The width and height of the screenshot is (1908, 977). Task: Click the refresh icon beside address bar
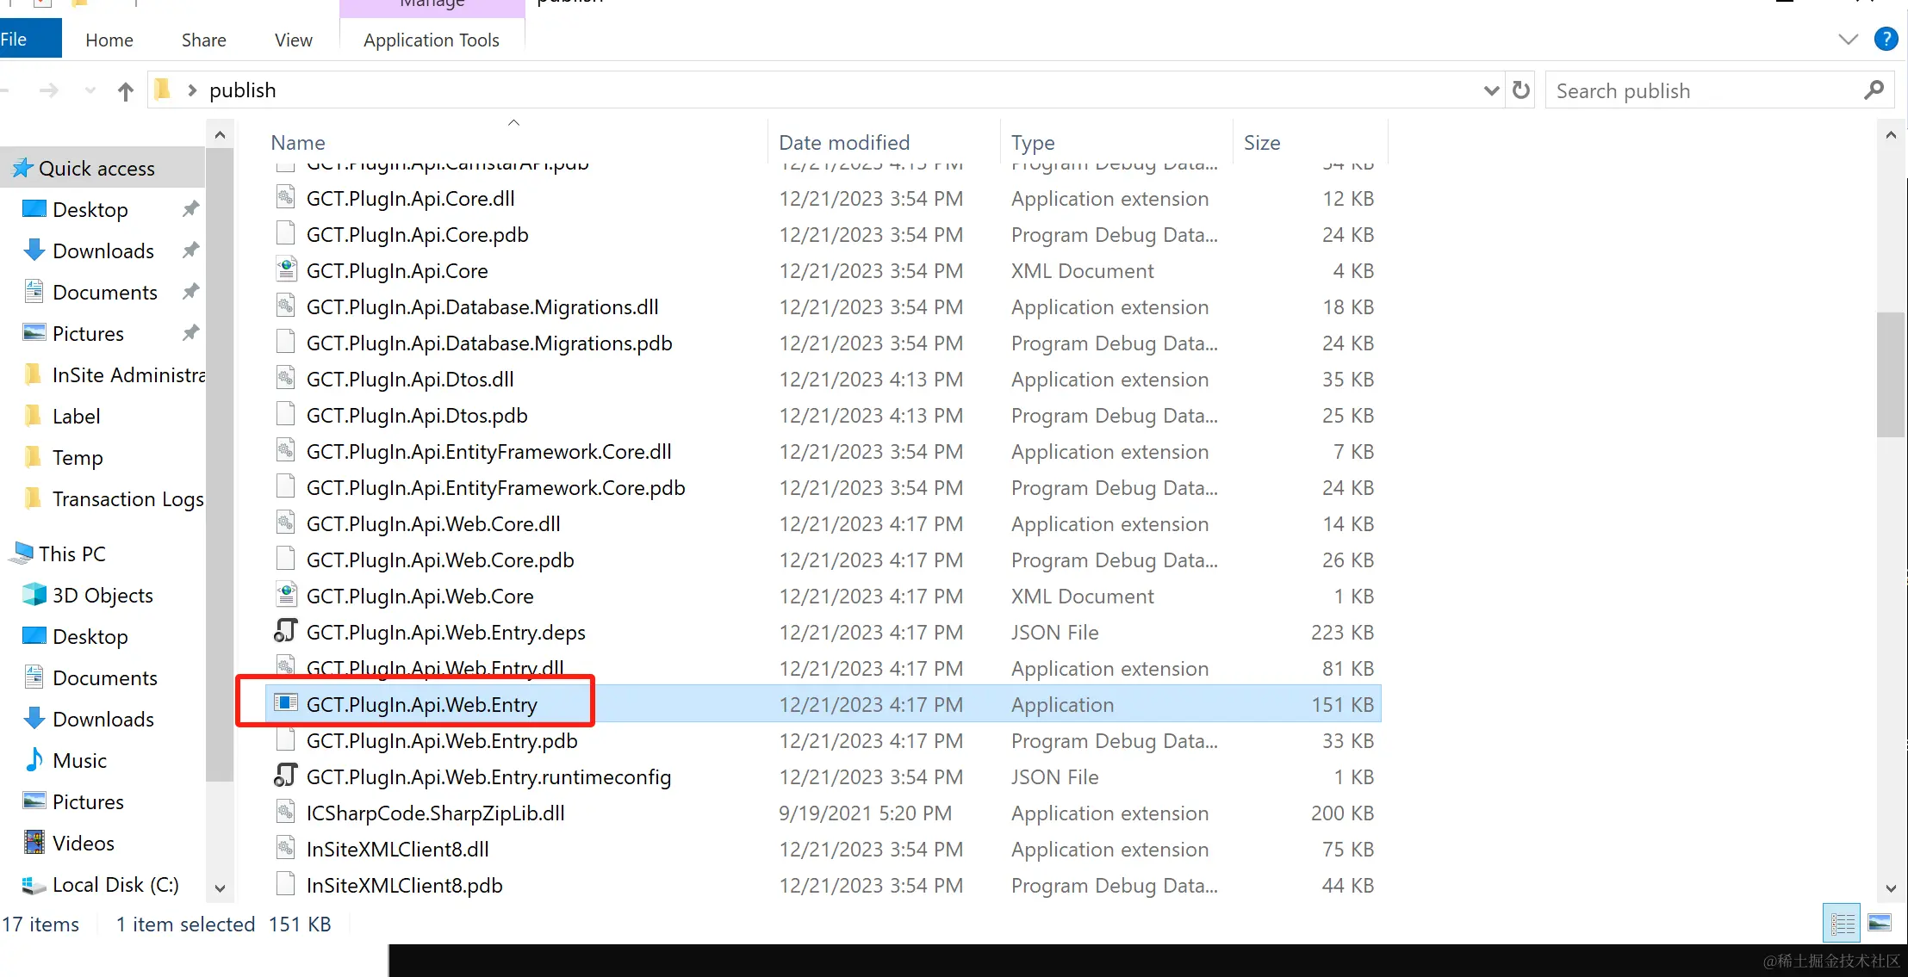coord(1521,90)
